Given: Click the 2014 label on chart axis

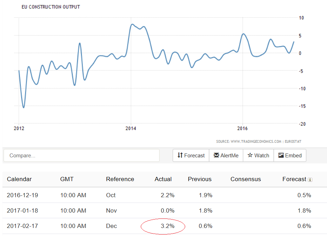Looking at the screenshot, I should click(131, 128).
